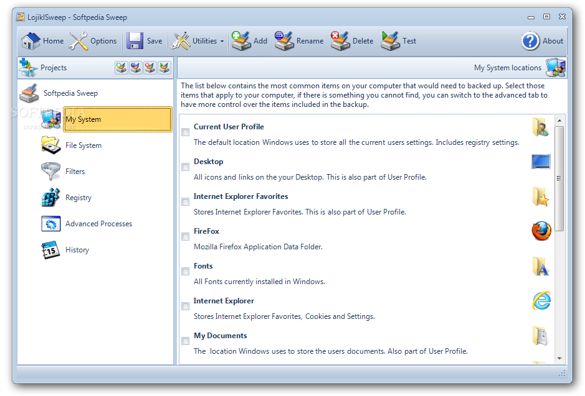Click the Projects box icon
The width and height of the screenshot is (585, 396).
coord(29,67)
